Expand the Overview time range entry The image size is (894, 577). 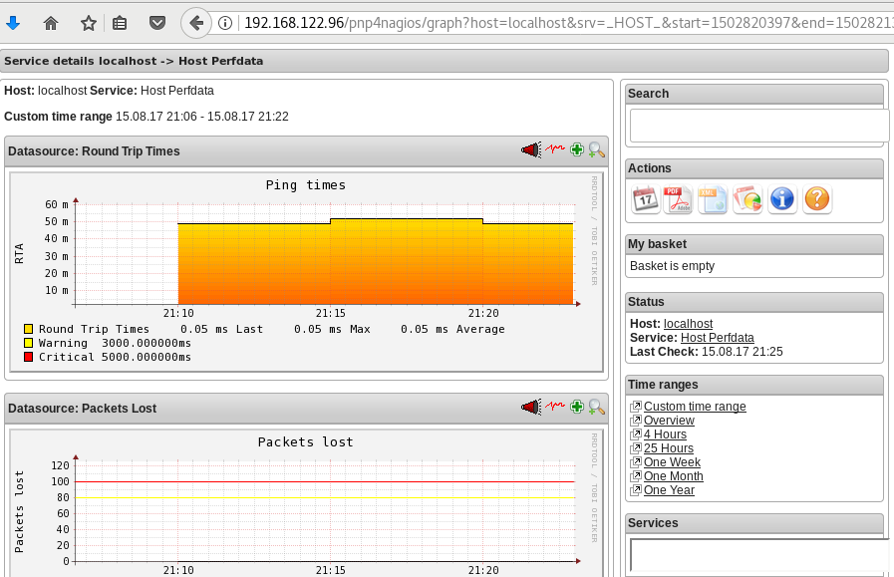click(x=669, y=420)
